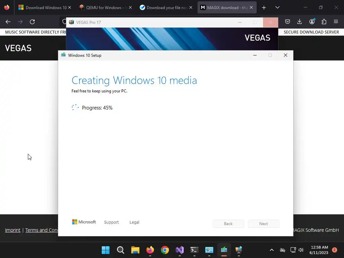Open the Imprint link on the MAGIX page
This screenshot has width=344, height=258.
(x=13, y=230)
